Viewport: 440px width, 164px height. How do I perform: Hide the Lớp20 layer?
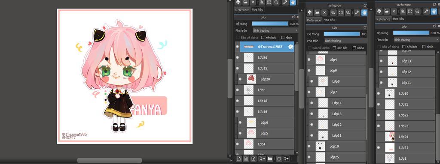(x=240, y=79)
